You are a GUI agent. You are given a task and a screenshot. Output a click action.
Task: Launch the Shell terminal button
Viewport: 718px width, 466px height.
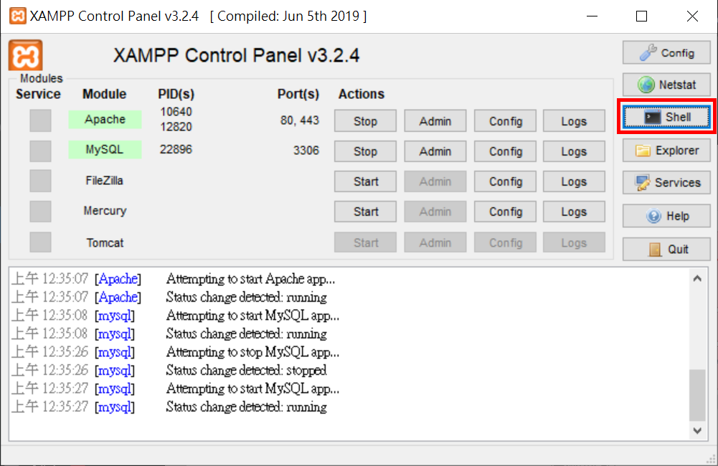click(666, 117)
